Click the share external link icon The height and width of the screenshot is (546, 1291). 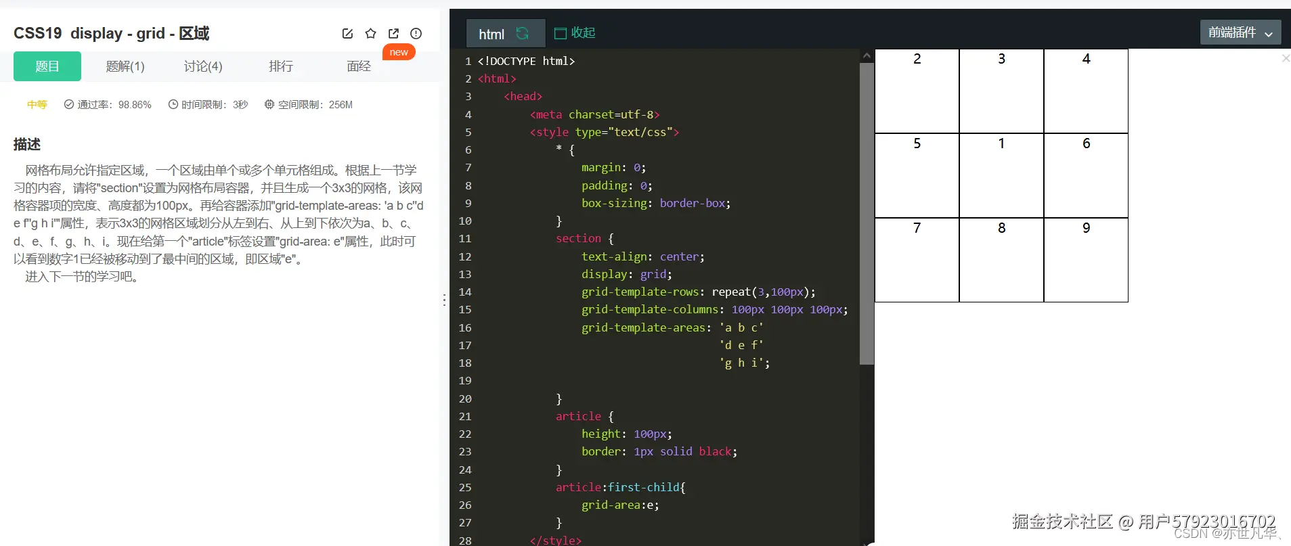point(393,33)
